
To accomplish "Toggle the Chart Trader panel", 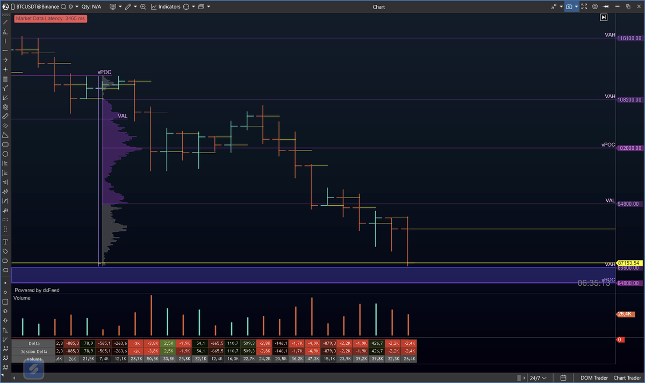I will click(x=627, y=378).
